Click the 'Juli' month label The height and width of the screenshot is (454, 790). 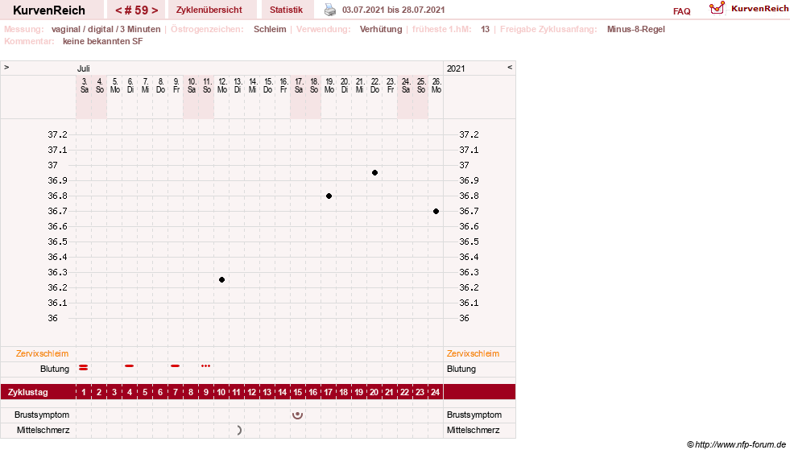83,68
